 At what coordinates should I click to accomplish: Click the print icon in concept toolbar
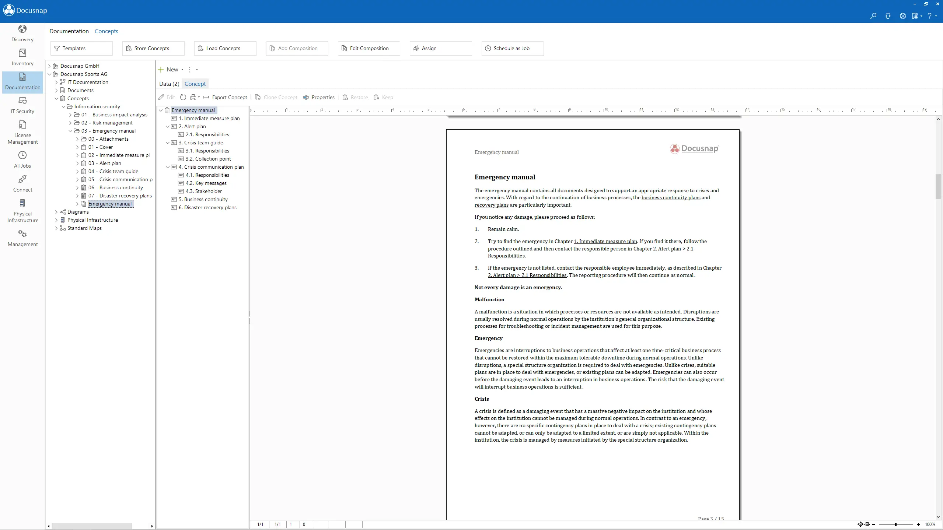pos(193,97)
